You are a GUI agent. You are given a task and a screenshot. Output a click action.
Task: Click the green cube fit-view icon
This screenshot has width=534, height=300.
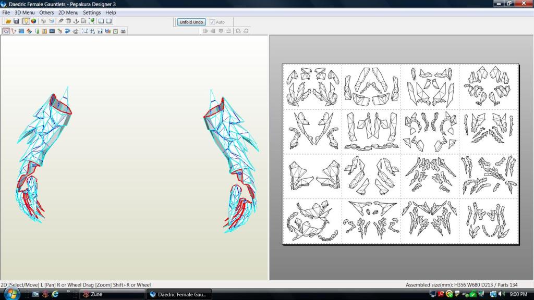(x=91, y=21)
